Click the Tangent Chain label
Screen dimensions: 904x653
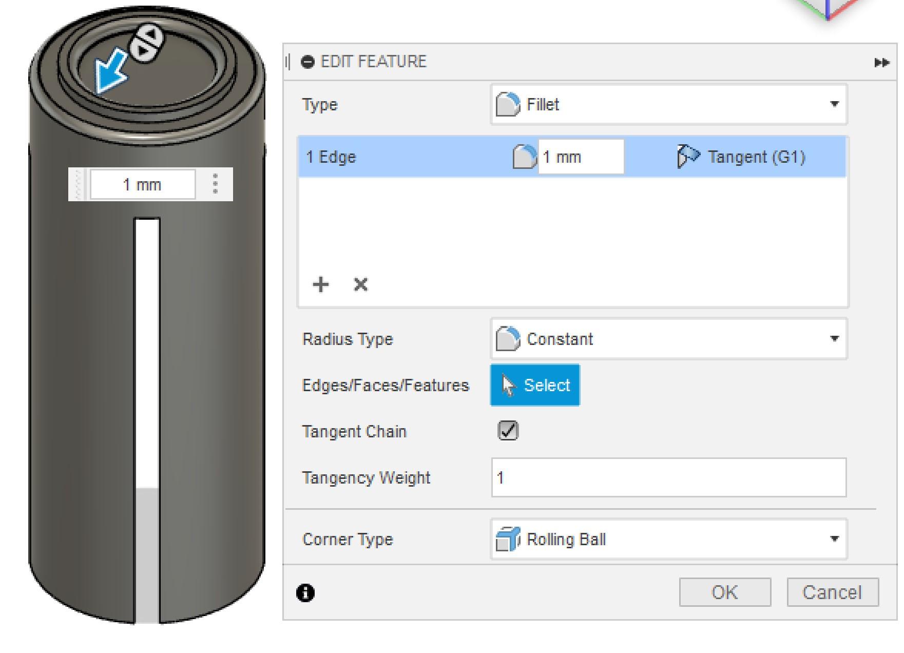(x=354, y=432)
